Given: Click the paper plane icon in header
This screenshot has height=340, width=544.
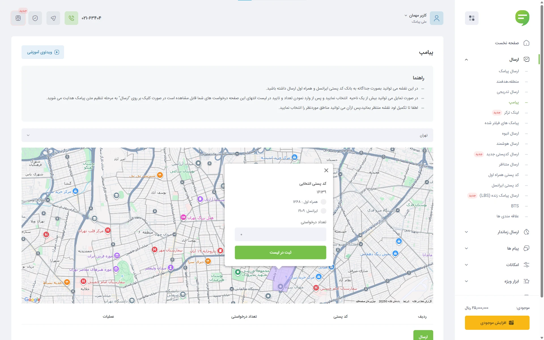Looking at the screenshot, I should [x=53, y=18].
